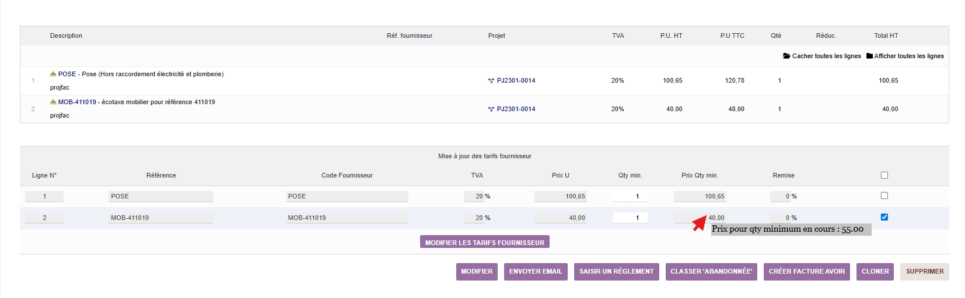Open Saisir un règlement

pyautogui.click(x=616, y=272)
